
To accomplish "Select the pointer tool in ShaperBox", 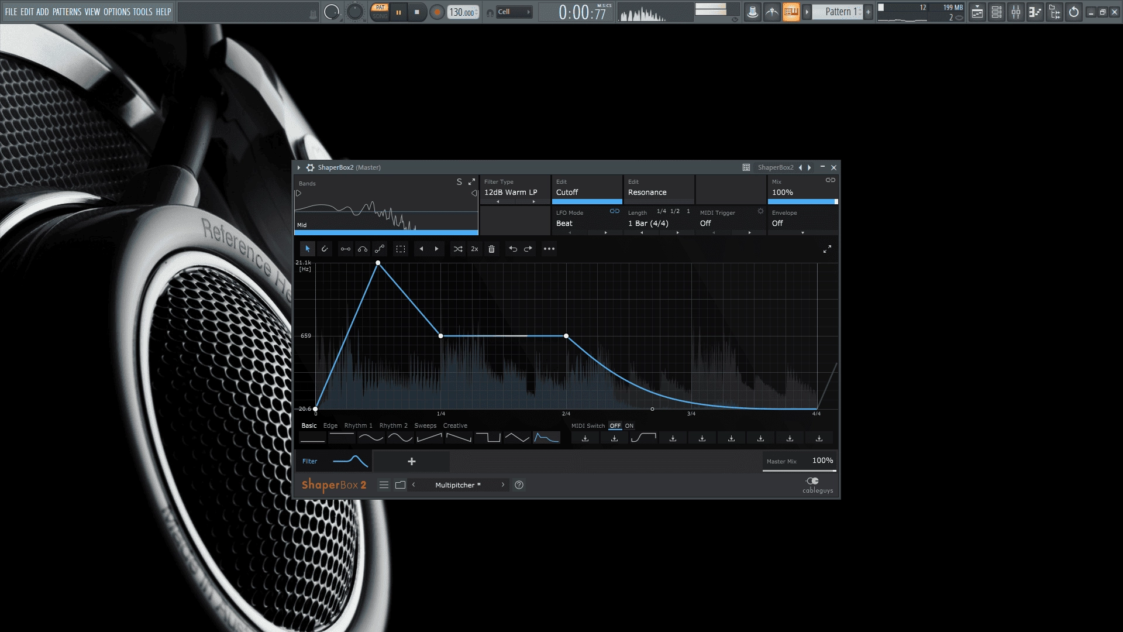I will (x=308, y=249).
